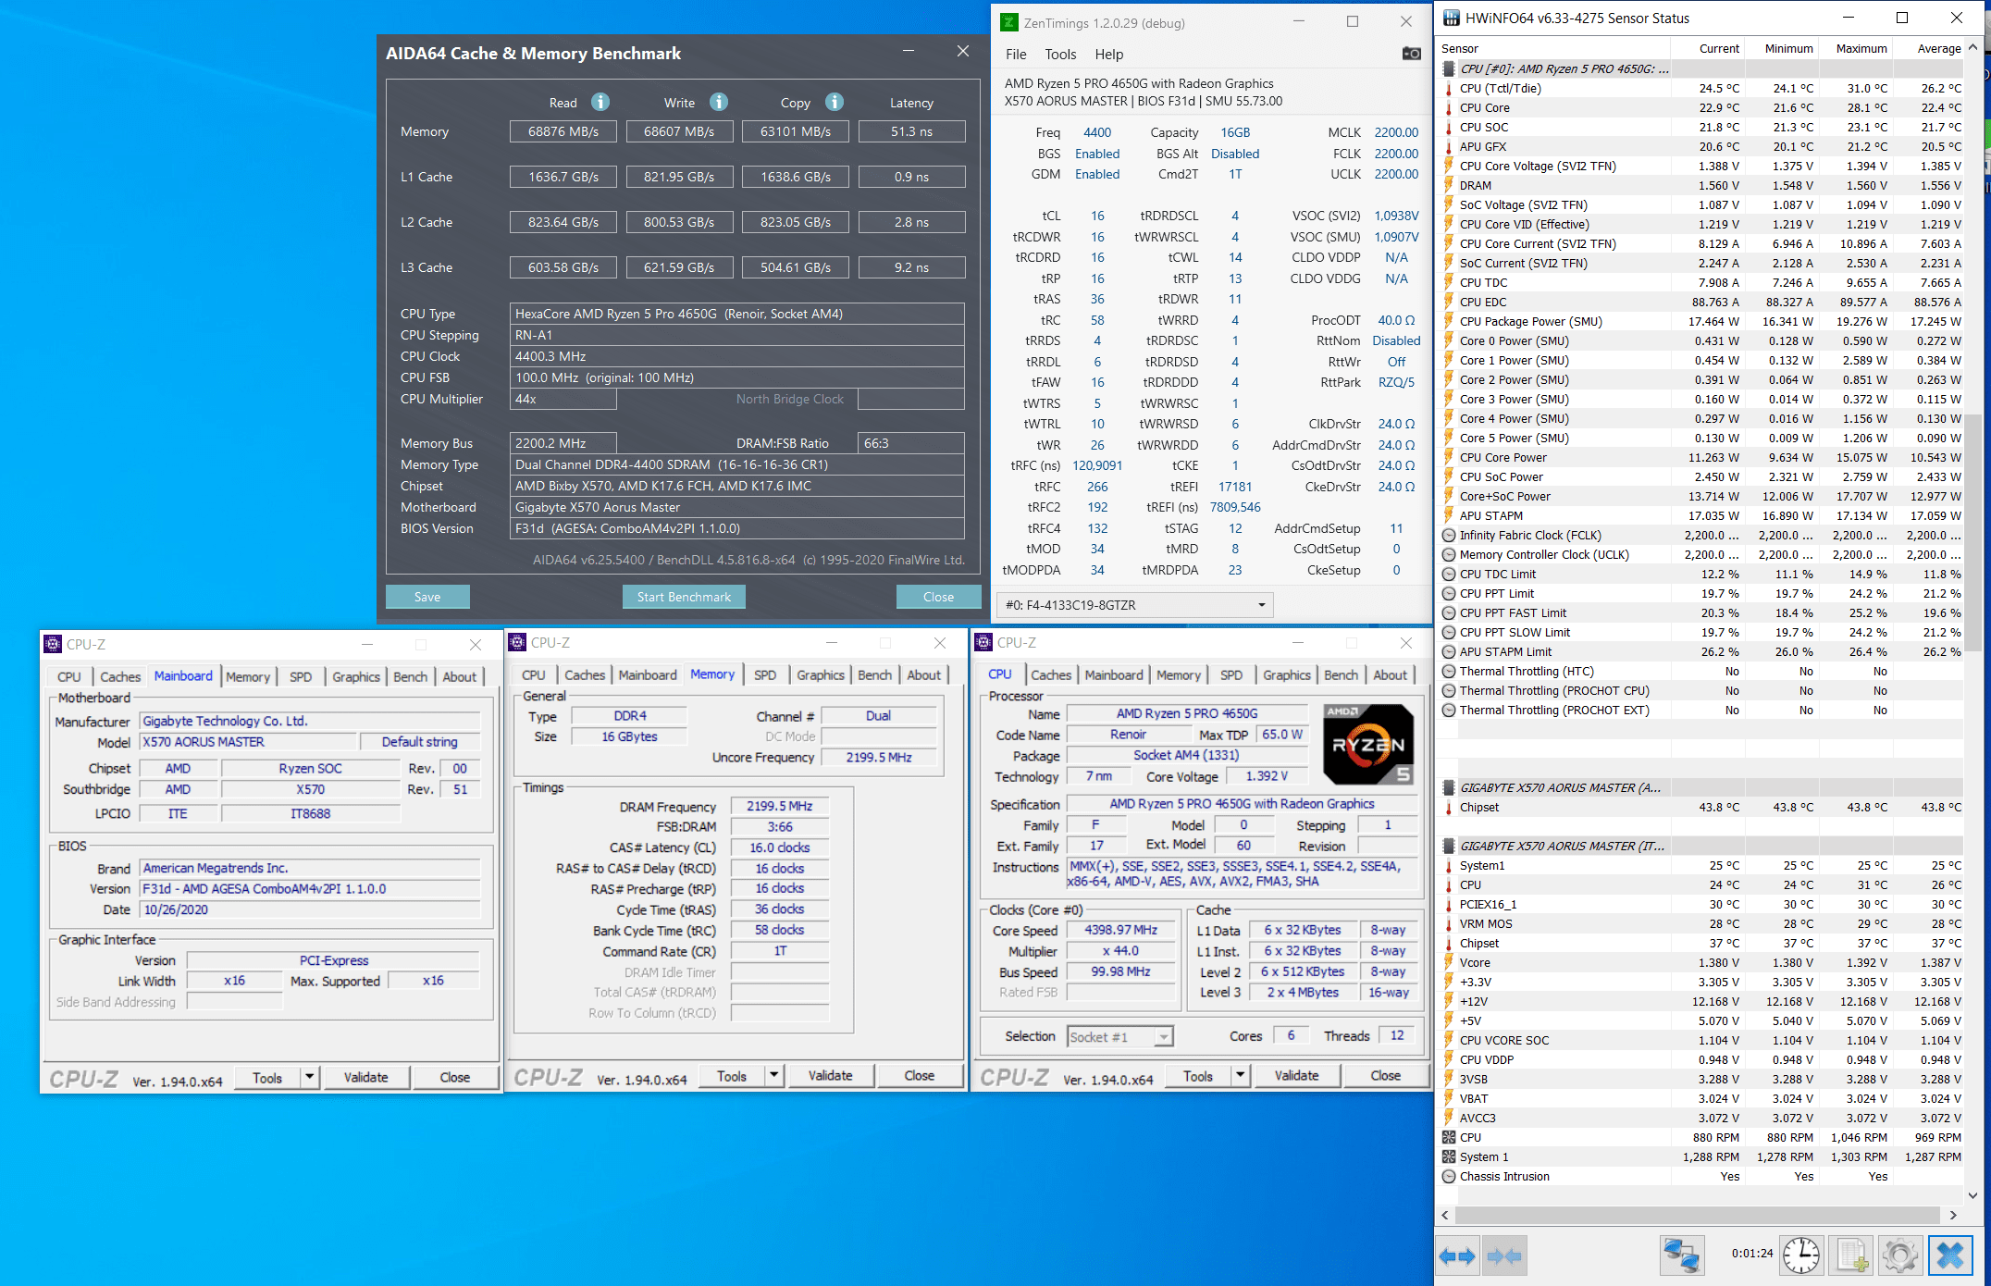The width and height of the screenshot is (1991, 1286).
Task: Switch to SPD tab in Memory CPU-Z window
Action: point(765,674)
